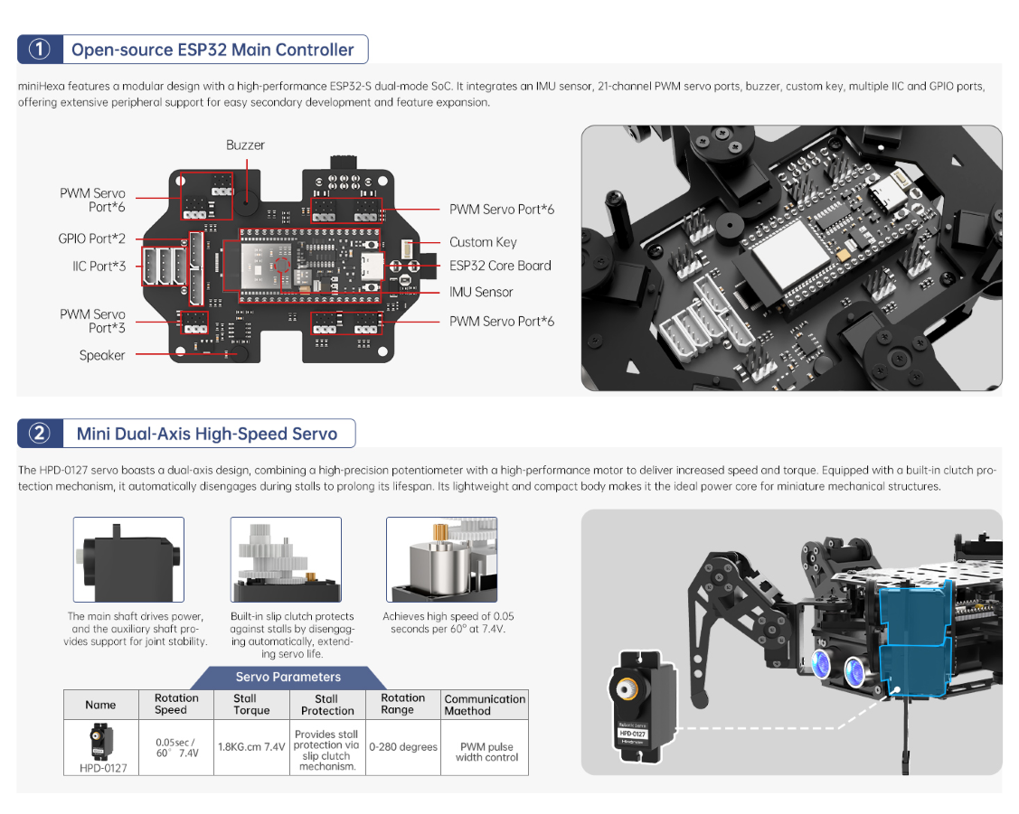Click the glowing ultrasonic sensor eyes
This screenshot has height=814, width=1019.
838,668
